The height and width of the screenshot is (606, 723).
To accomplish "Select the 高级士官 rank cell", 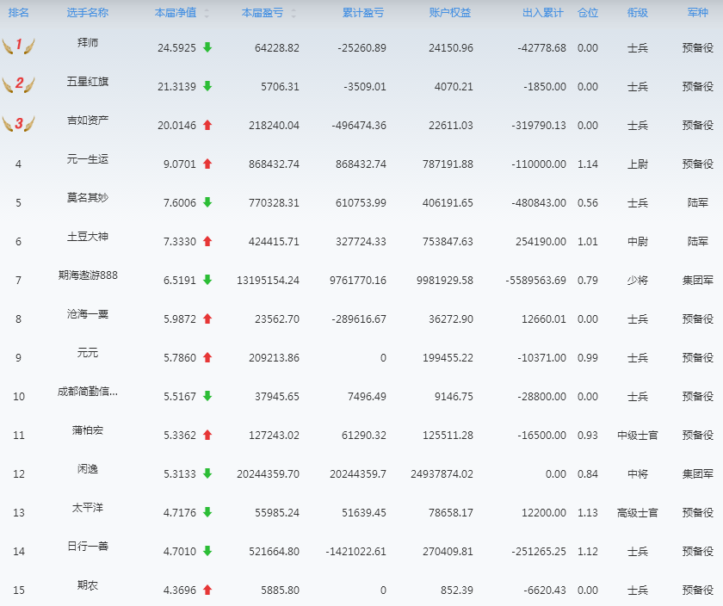I will (638, 513).
